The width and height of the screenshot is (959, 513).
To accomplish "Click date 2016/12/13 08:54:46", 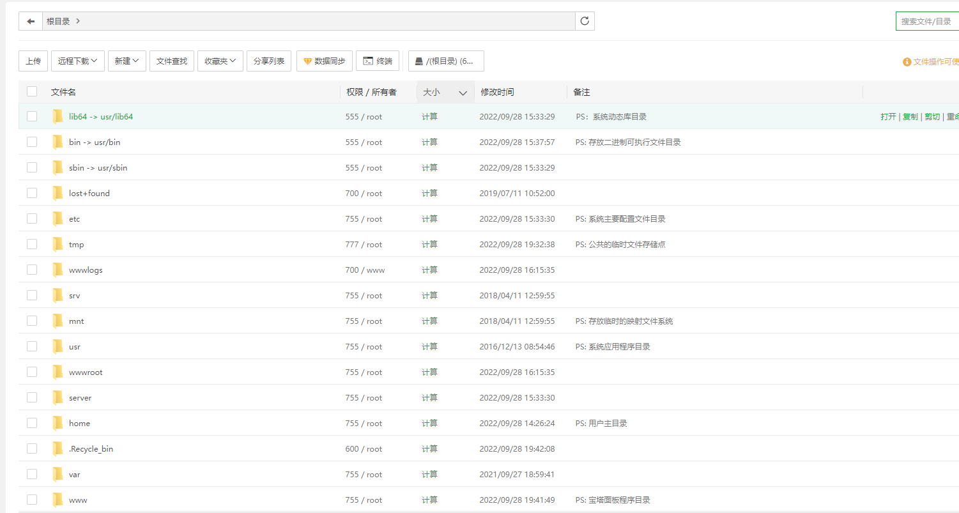I will (x=517, y=346).
